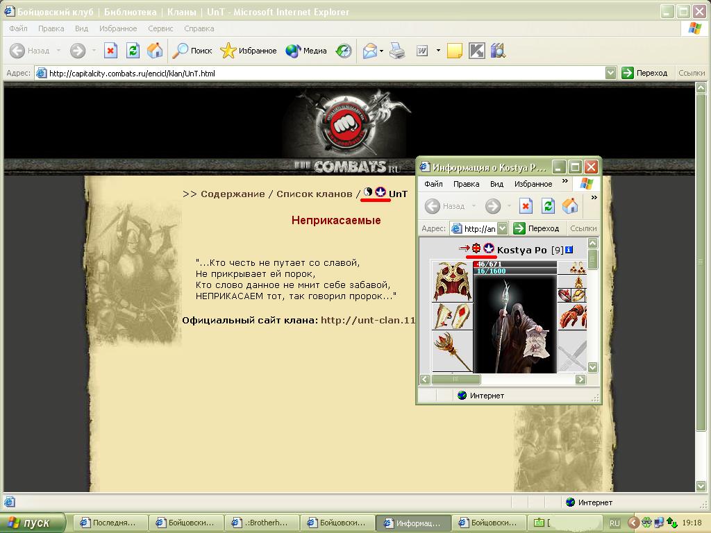This screenshot has width=711, height=533.
Task: Click Stop icon in Kostya info popup
Action: [526, 206]
